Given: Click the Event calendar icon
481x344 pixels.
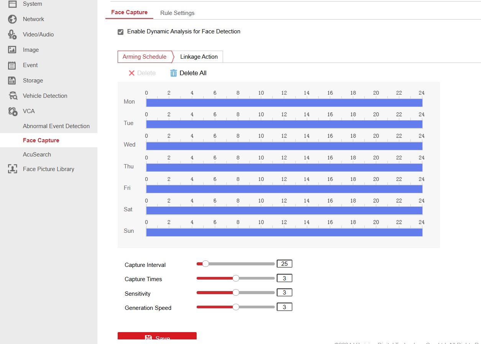Looking at the screenshot, I should [x=12, y=65].
